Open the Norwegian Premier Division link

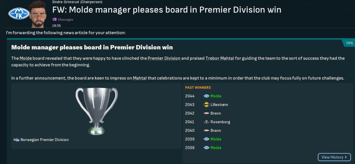click(x=44, y=140)
